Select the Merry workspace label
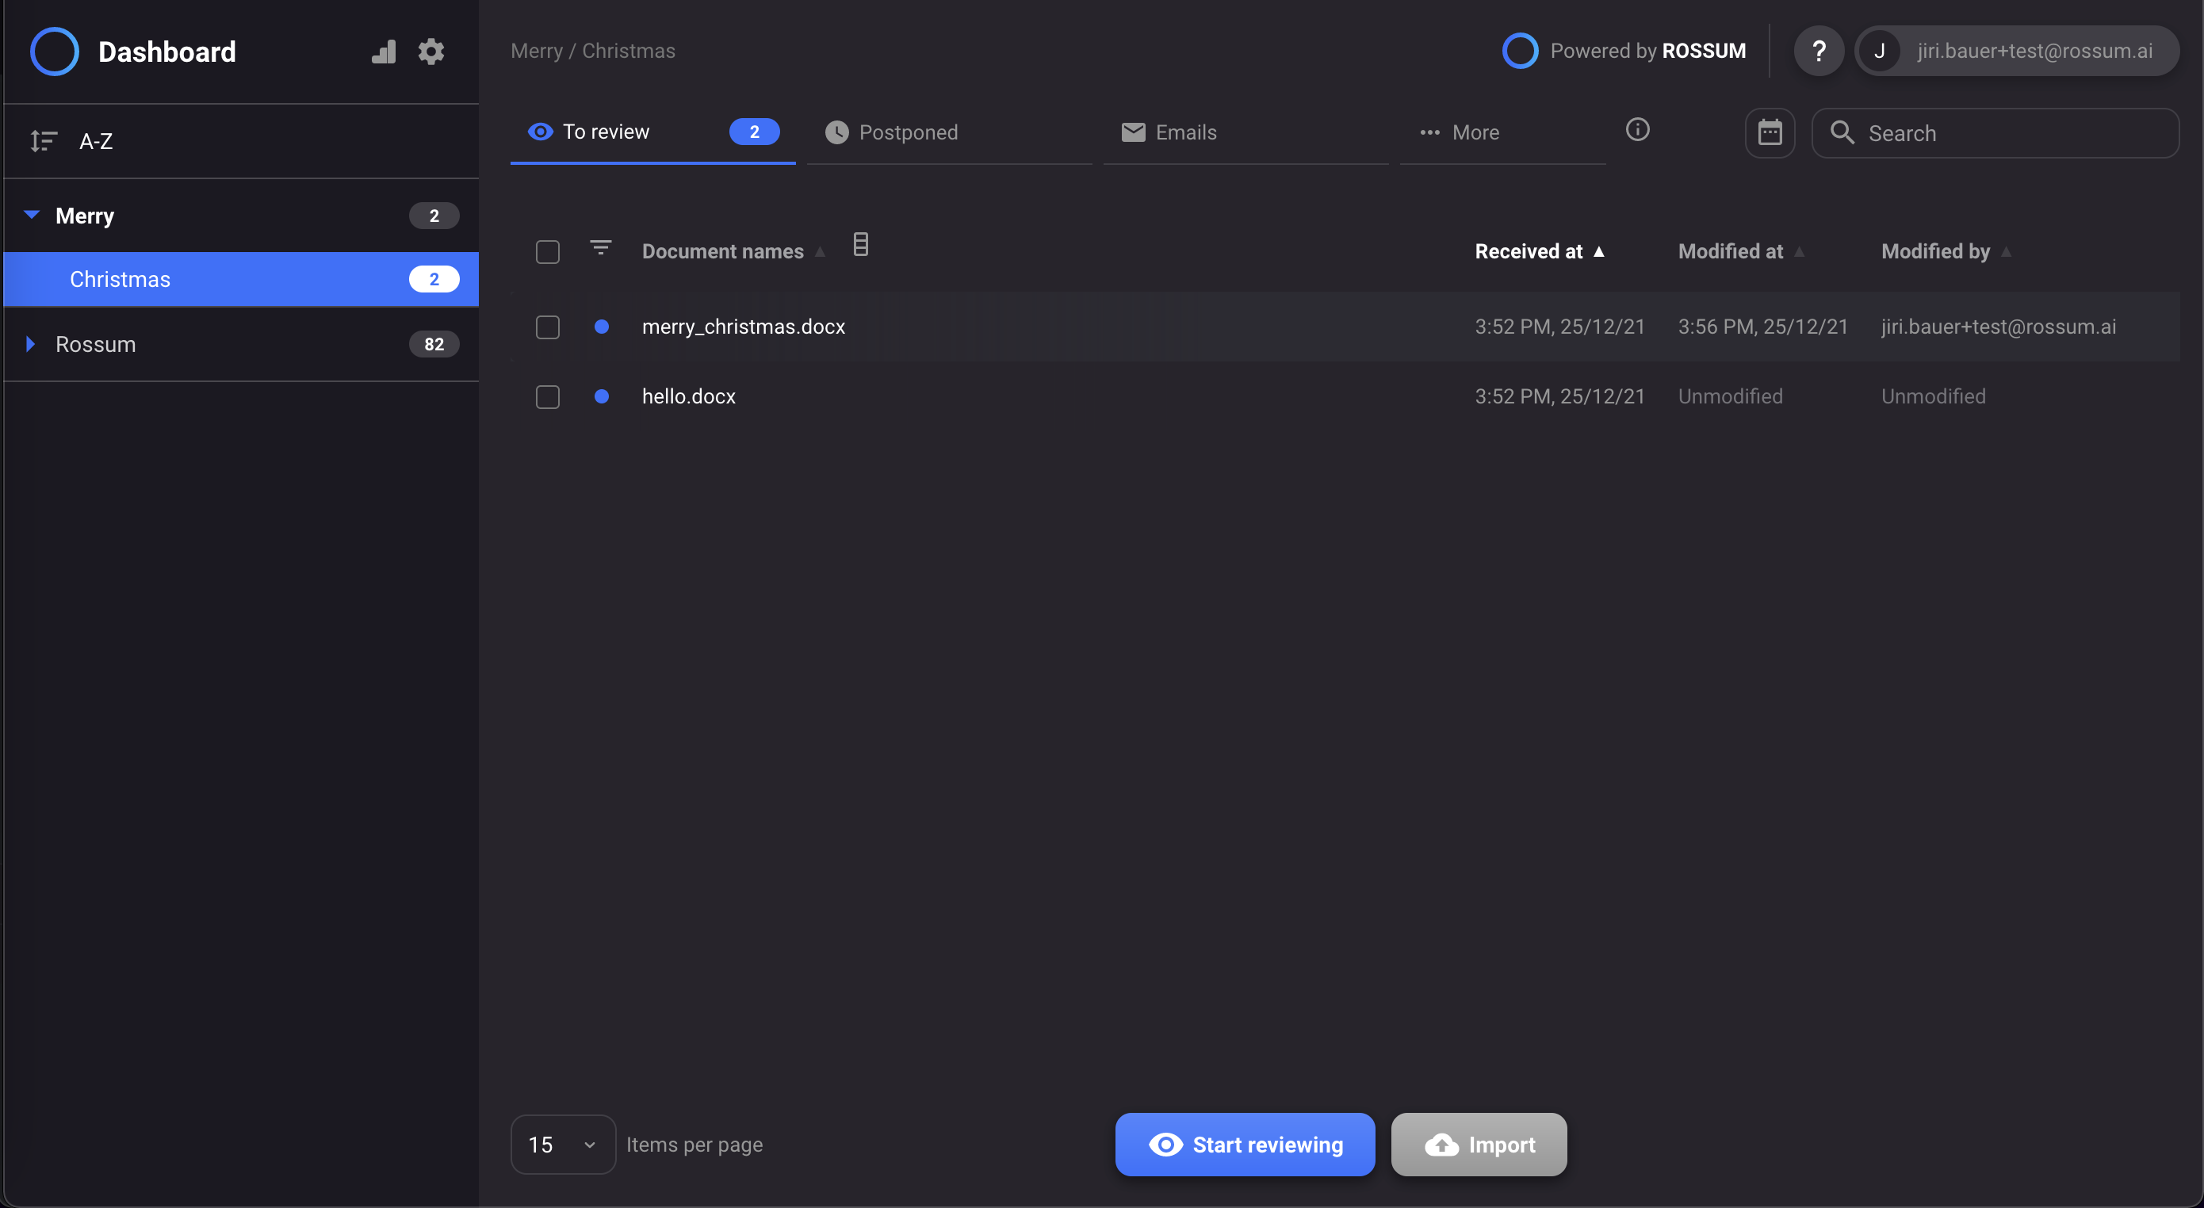This screenshot has height=1208, width=2204. click(85, 216)
